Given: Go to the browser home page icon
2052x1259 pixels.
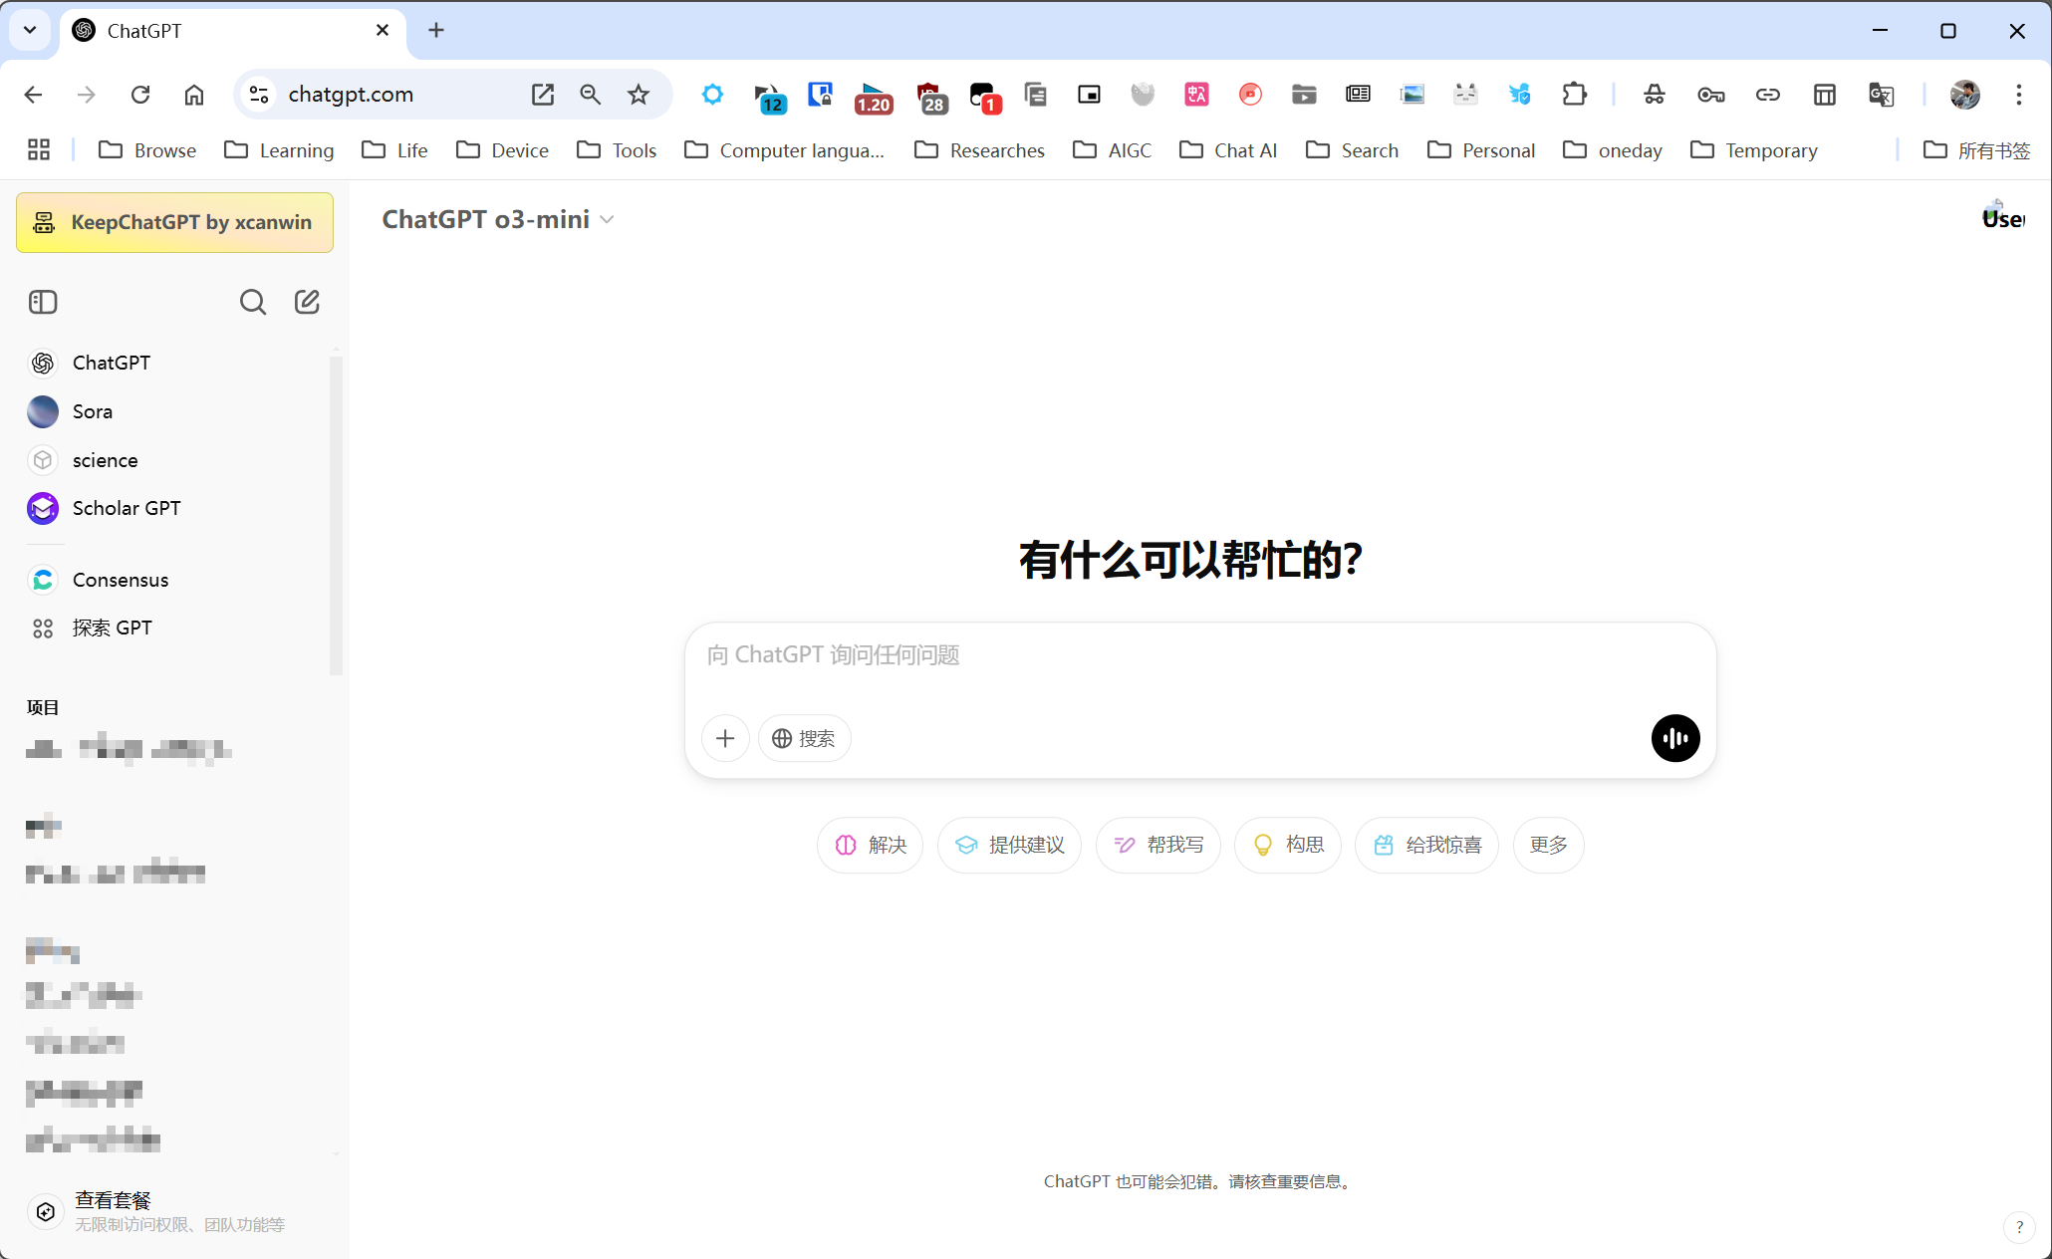Looking at the screenshot, I should (x=194, y=95).
